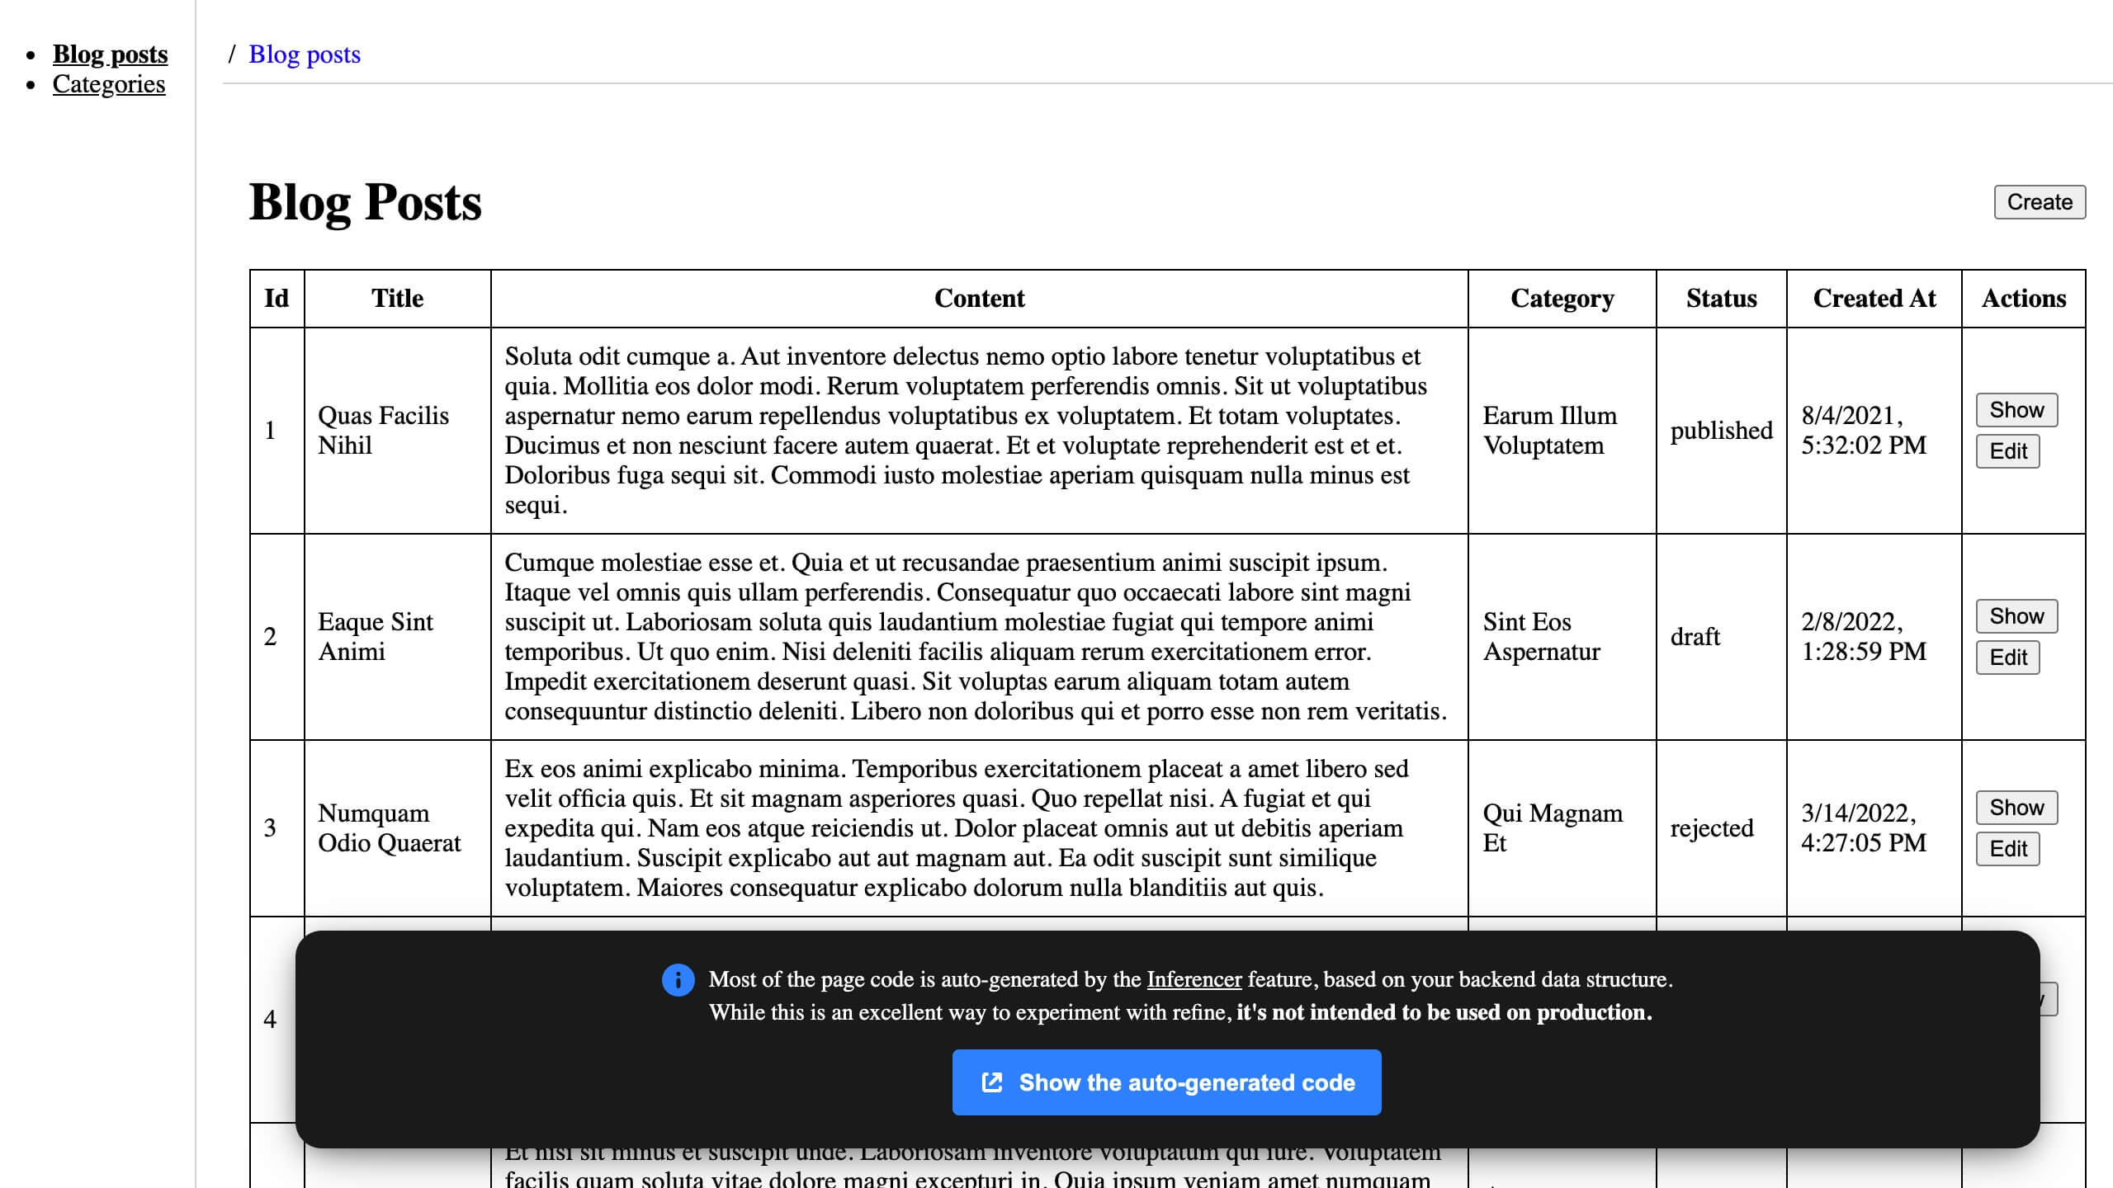Click the Show the auto-generated code button
Image resolution: width=2113 pixels, height=1188 pixels.
coord(1167,1081)
